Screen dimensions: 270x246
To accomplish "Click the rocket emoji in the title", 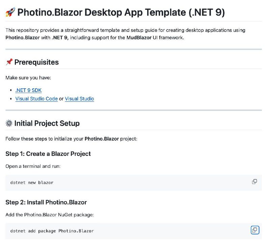I will pyautogui.click(x=10, y=12).
